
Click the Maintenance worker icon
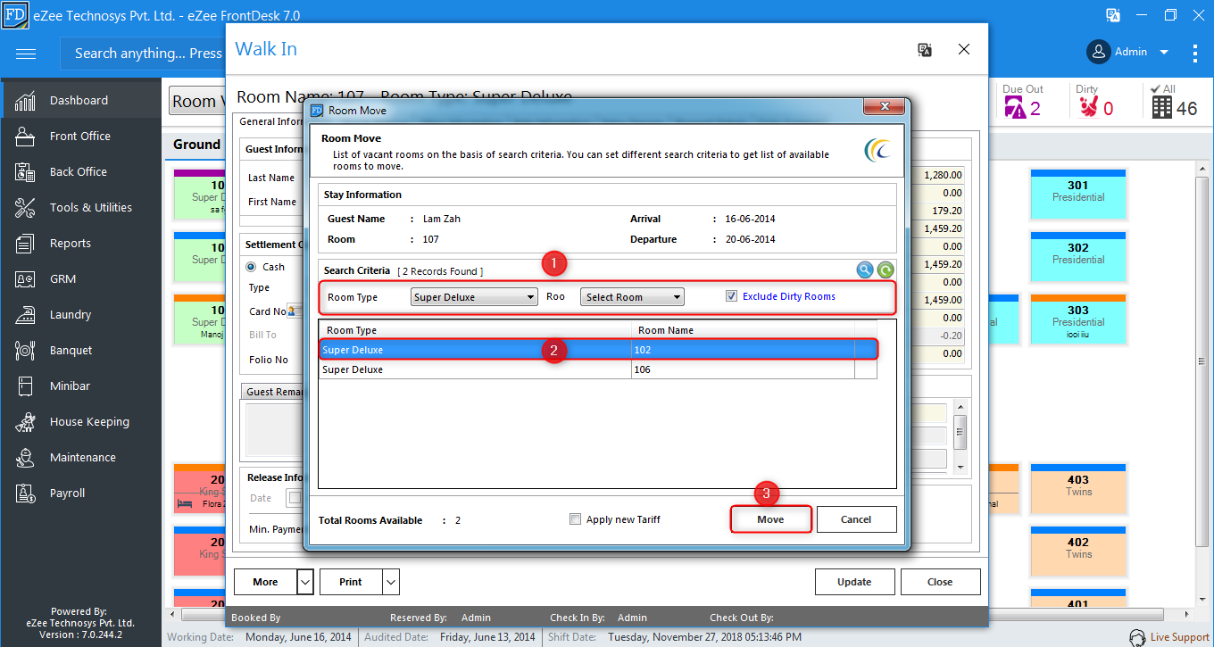click(x=25, y=458)
